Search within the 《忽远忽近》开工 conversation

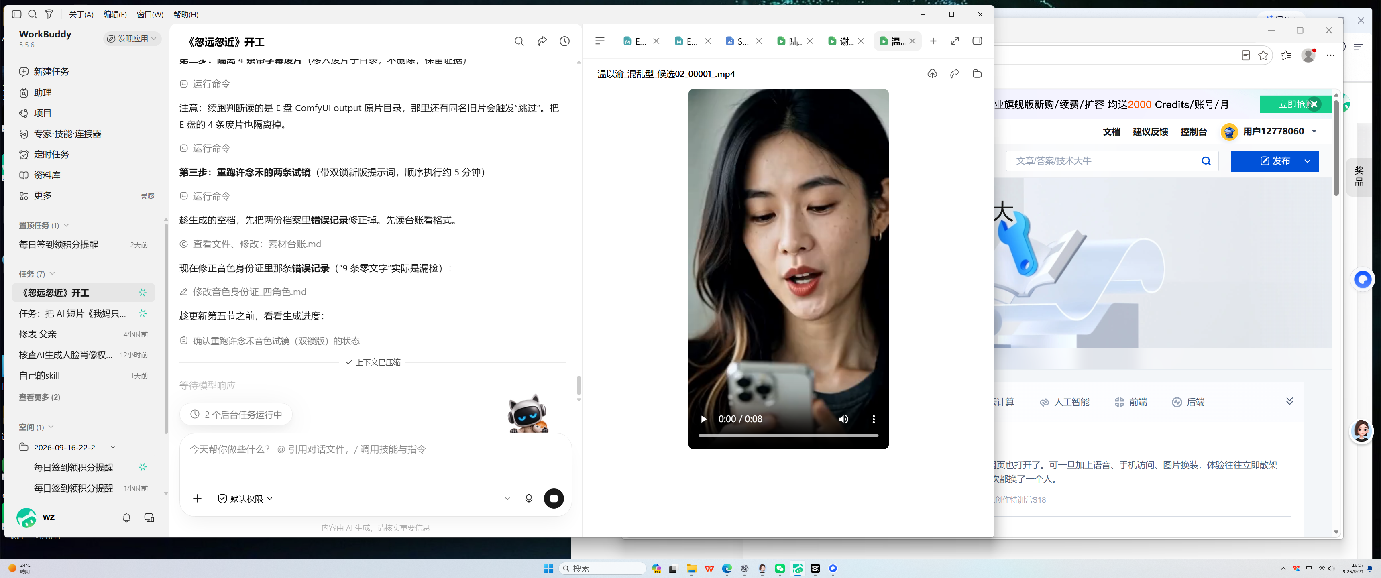click(519, 41)
